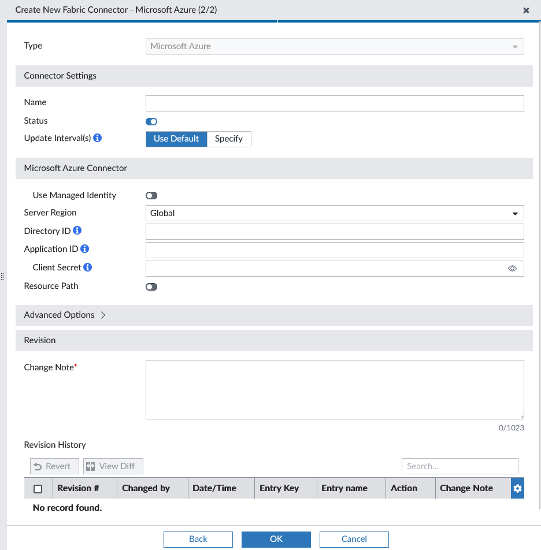Disable the connector Status toggle

151,121
